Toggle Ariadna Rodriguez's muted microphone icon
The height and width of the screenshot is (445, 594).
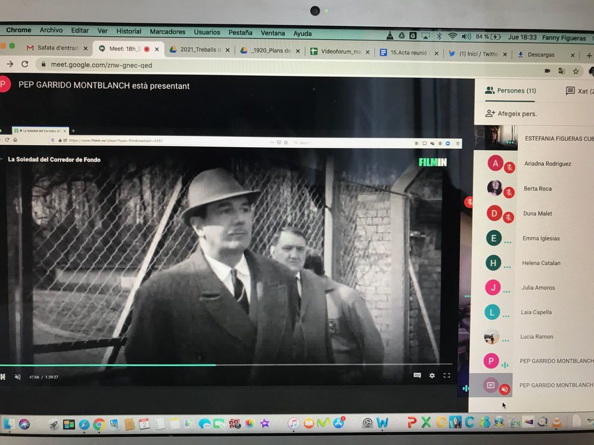[x=509, y=168]
